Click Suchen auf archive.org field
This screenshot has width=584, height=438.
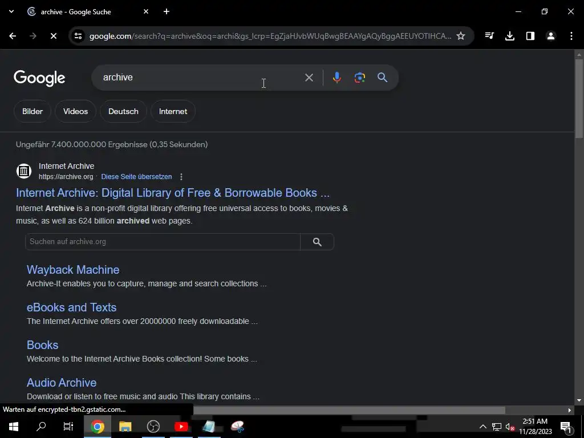(x=163, y=242)
